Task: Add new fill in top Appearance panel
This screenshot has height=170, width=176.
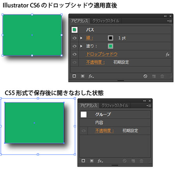Action: [x=83, y=76]
